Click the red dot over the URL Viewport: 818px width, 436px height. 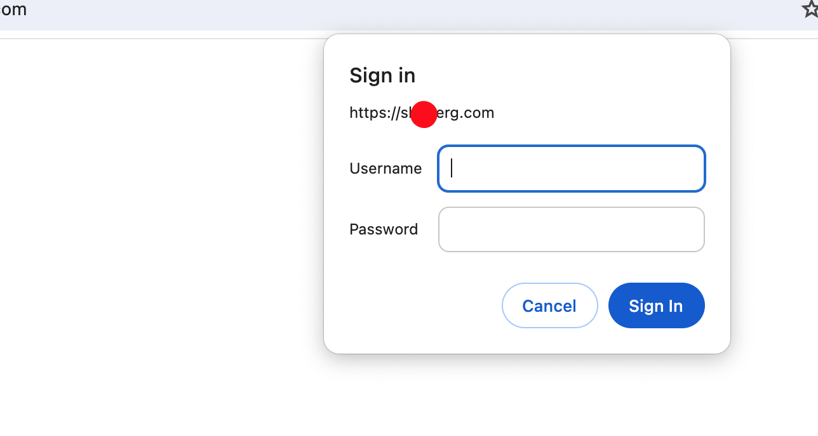click(x=424, y=114)
